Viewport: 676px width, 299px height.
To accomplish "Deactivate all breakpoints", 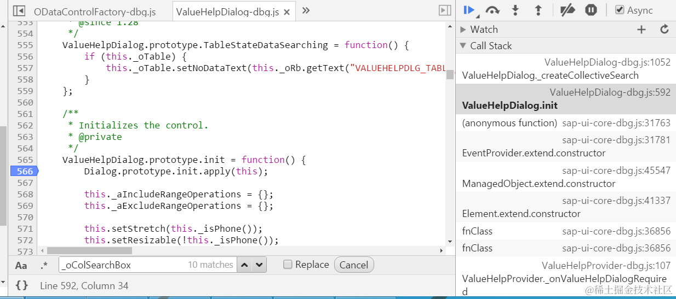I will (x=568, y=10).
